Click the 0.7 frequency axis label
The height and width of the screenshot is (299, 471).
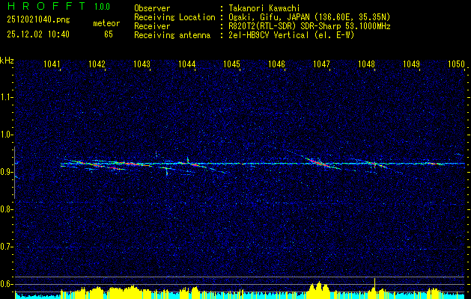[7, 247]
